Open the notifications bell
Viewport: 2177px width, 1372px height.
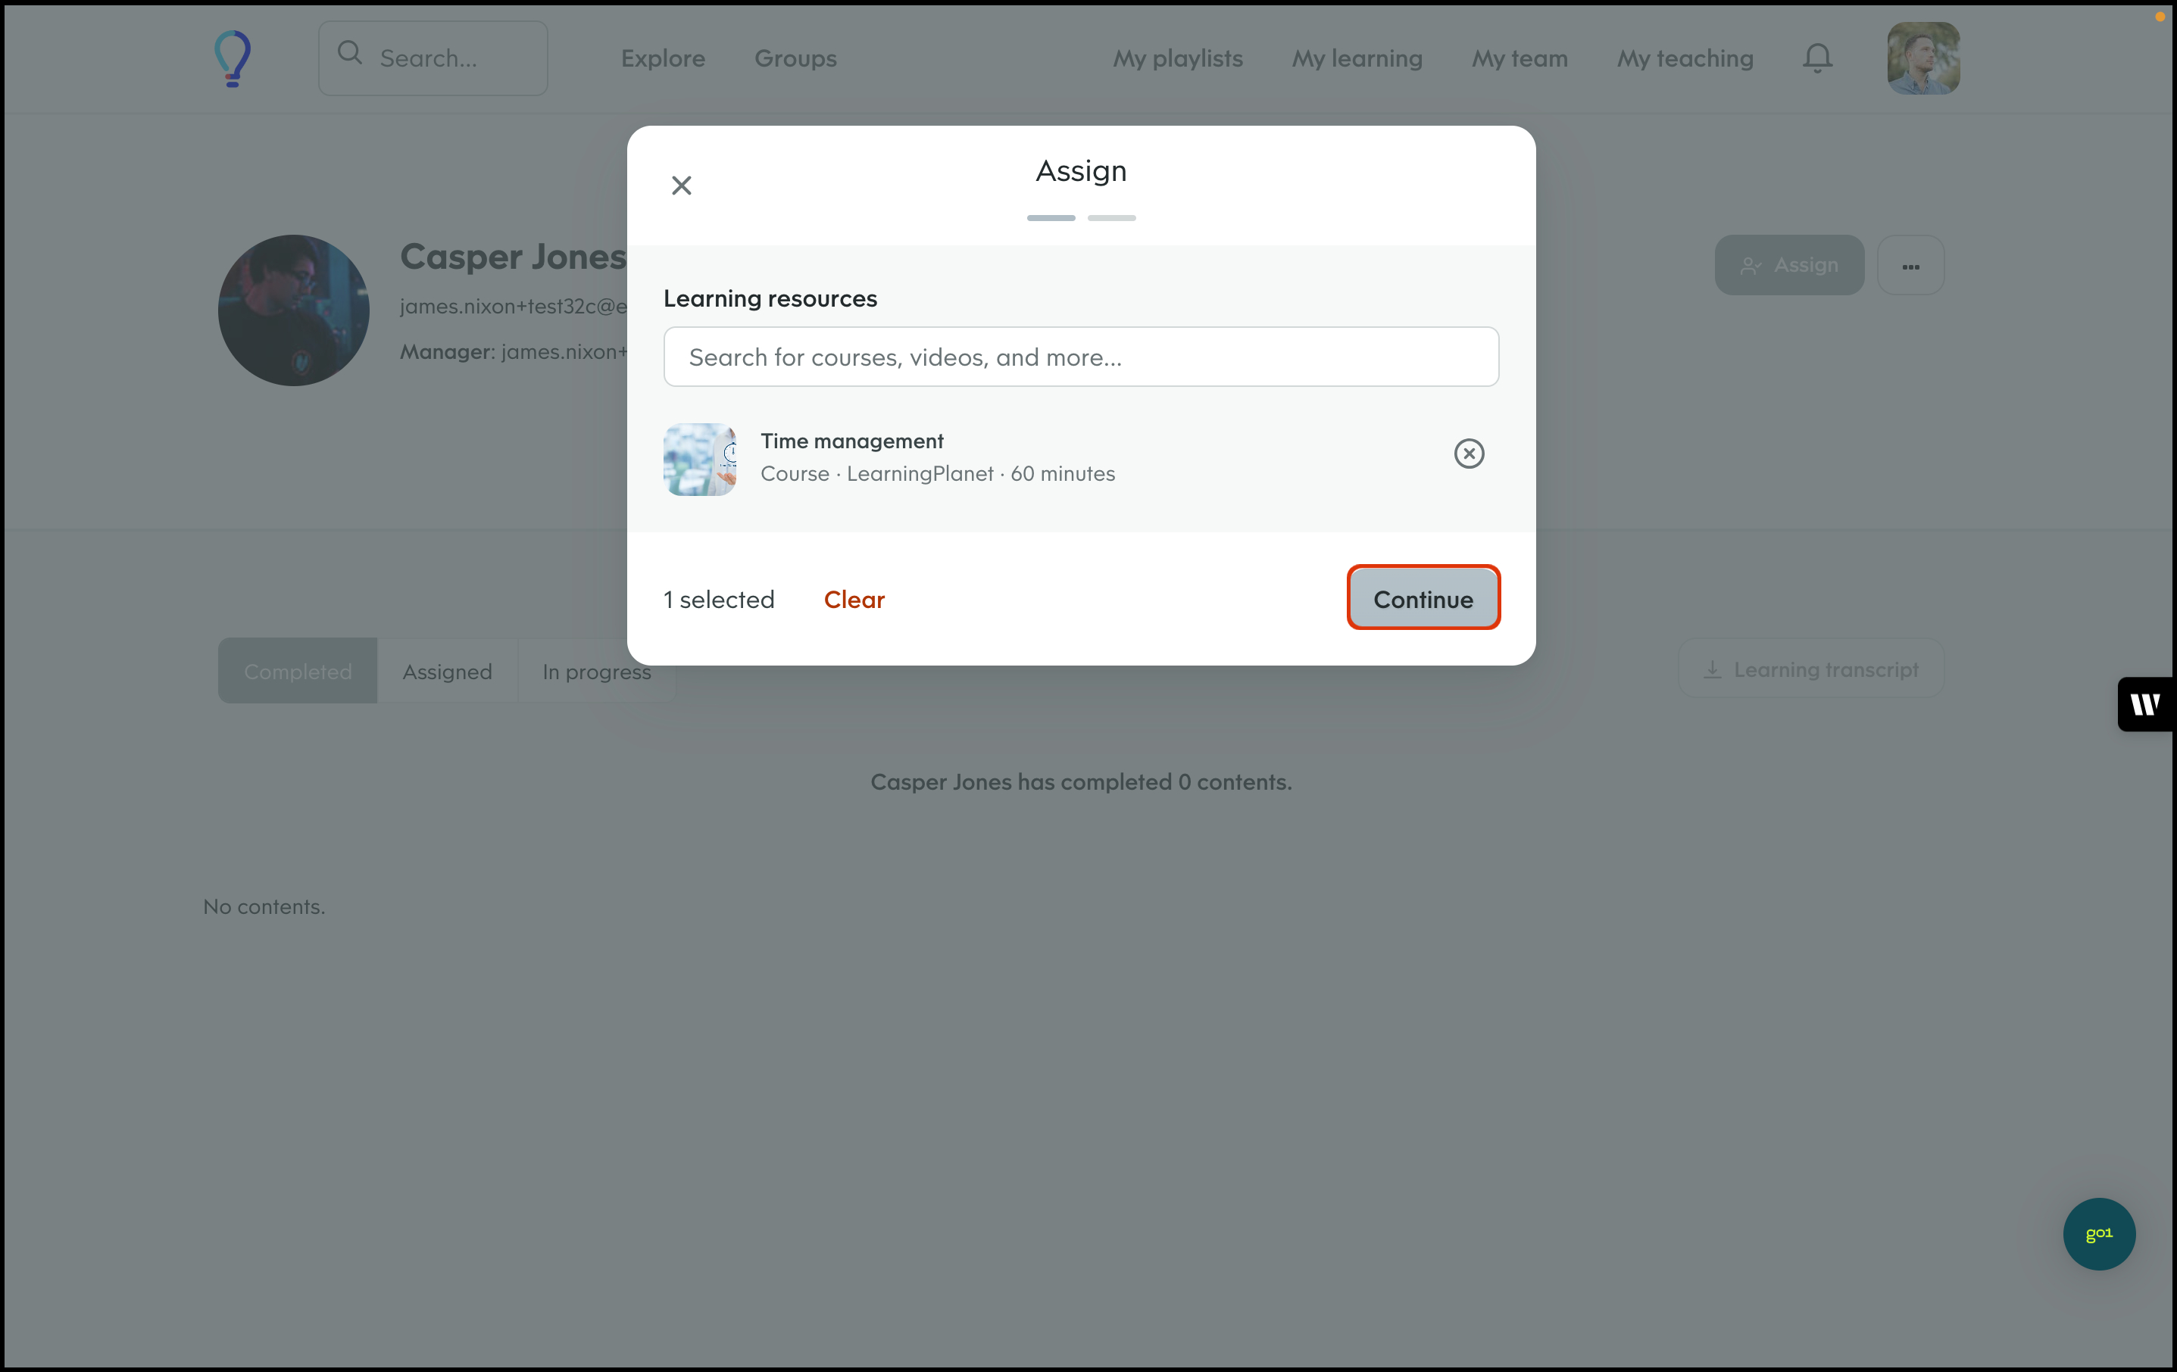1817,58
